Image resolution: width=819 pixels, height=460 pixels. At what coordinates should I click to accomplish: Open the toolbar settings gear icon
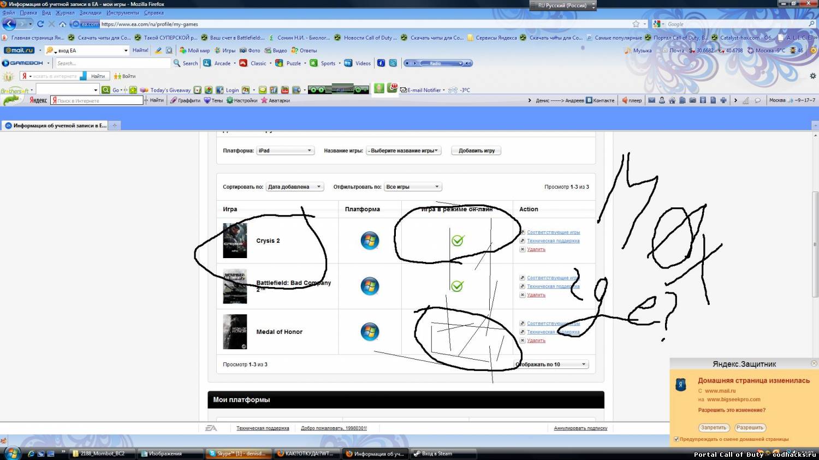[x=813, y=76]
